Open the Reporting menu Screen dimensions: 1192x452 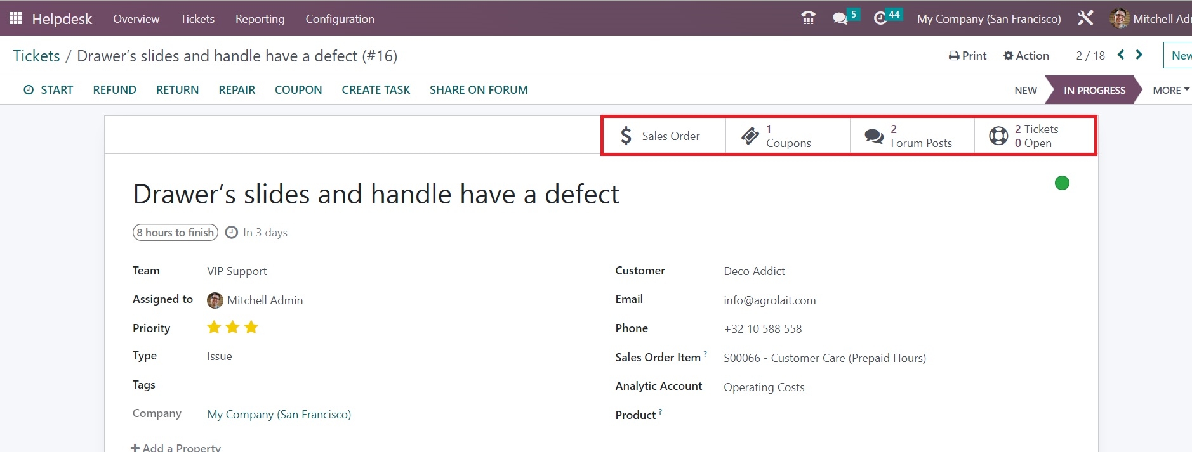[260, 19]
